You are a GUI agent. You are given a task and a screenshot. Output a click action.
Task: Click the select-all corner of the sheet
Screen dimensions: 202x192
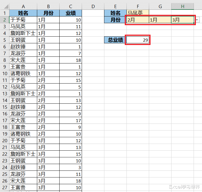pos(5,6)
